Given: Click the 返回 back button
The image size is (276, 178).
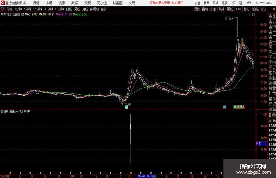Looking at the screenshot, I should click(x=263, y=9).
